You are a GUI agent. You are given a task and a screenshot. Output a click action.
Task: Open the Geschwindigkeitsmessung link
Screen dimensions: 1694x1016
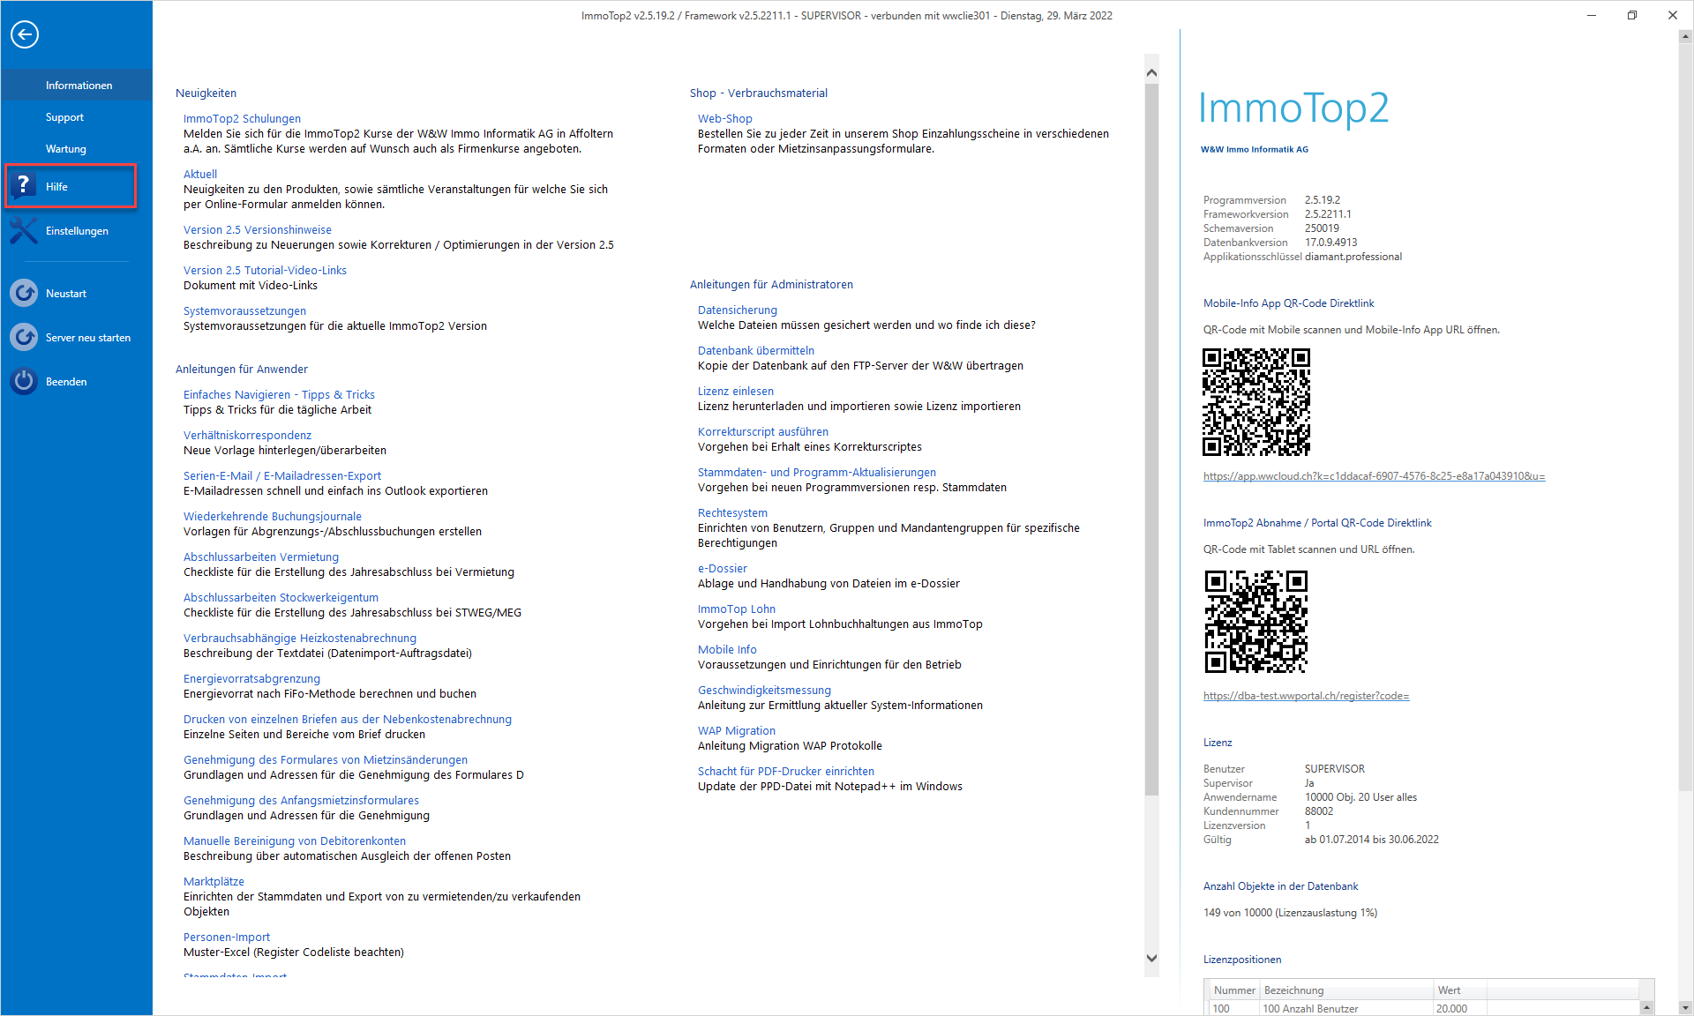[764, 690]
